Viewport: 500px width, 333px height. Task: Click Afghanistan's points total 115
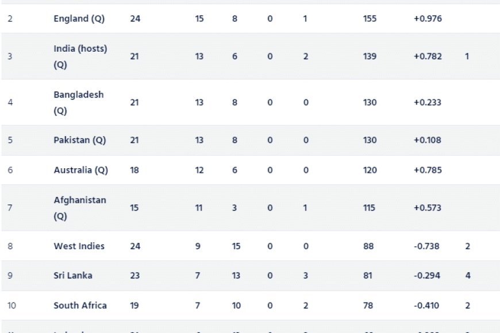pos(370,208)
